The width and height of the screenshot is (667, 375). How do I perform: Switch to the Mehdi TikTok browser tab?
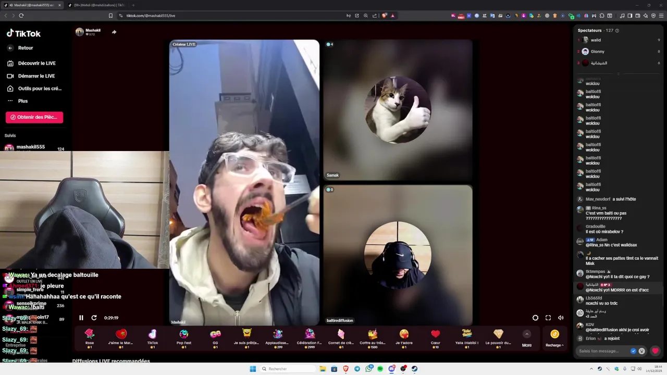(97, 5)
